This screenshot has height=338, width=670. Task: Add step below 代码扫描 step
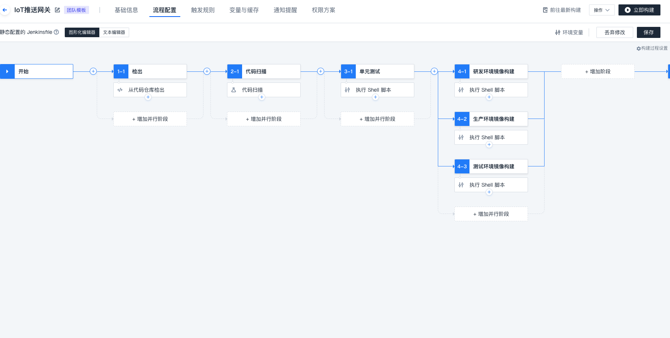pos(262,97)
